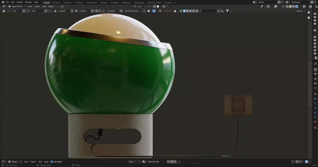Open the Object Data properties tab icon
This screenshot has width=318, height=167.
point(315,117)
